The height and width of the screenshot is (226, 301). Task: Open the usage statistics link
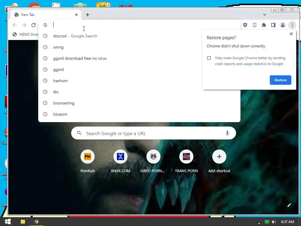click(x=255, y=64)
